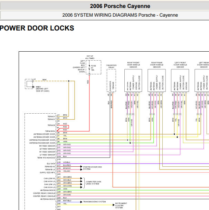Select the '2006 SYSTEM WIRING DIAGRAMS Porsche - Cayenne' subtitle

(120, 15)
